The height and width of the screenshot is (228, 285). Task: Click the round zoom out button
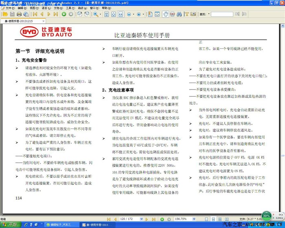pos(129,14)
